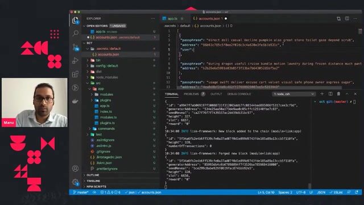This screenshot has width=364, height=205.
Task: Open accounts.json in the file tree
Action: coord(108,55)
